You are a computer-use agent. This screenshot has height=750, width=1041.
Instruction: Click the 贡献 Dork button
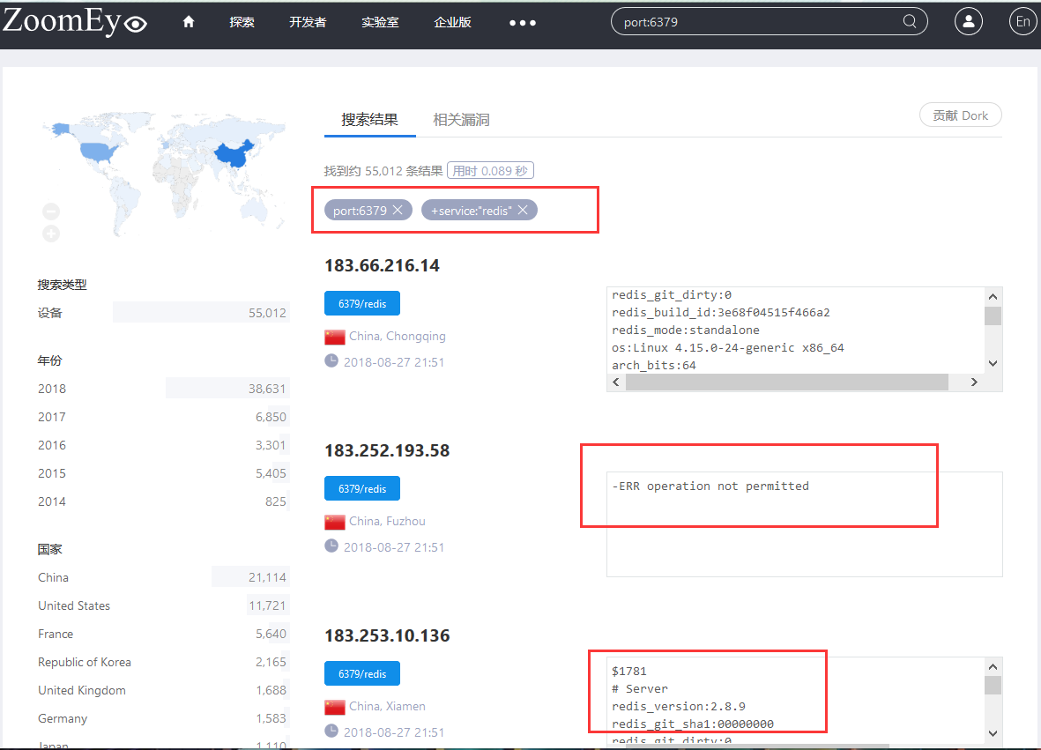point(960,115)
